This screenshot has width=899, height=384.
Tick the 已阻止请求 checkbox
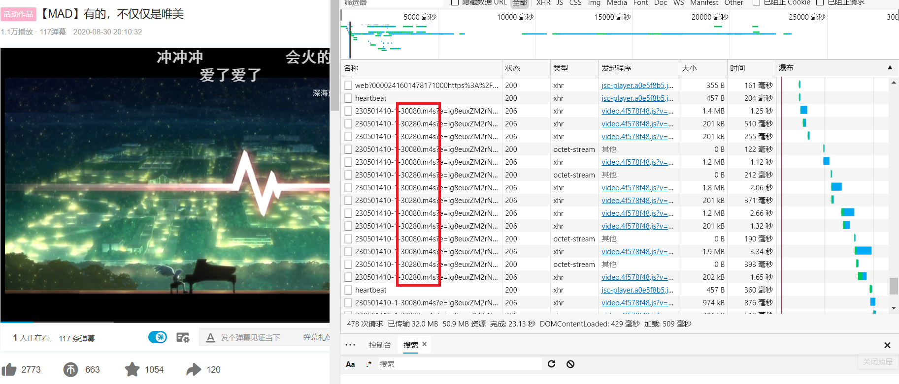click(820, 2)
